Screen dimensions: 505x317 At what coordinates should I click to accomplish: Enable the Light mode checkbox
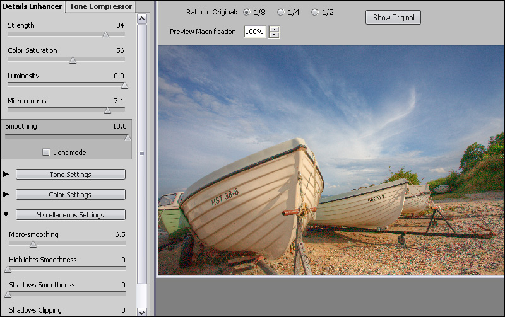click(46, 153)
